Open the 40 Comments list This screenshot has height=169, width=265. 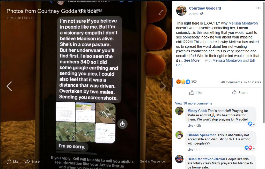point(231,82)
